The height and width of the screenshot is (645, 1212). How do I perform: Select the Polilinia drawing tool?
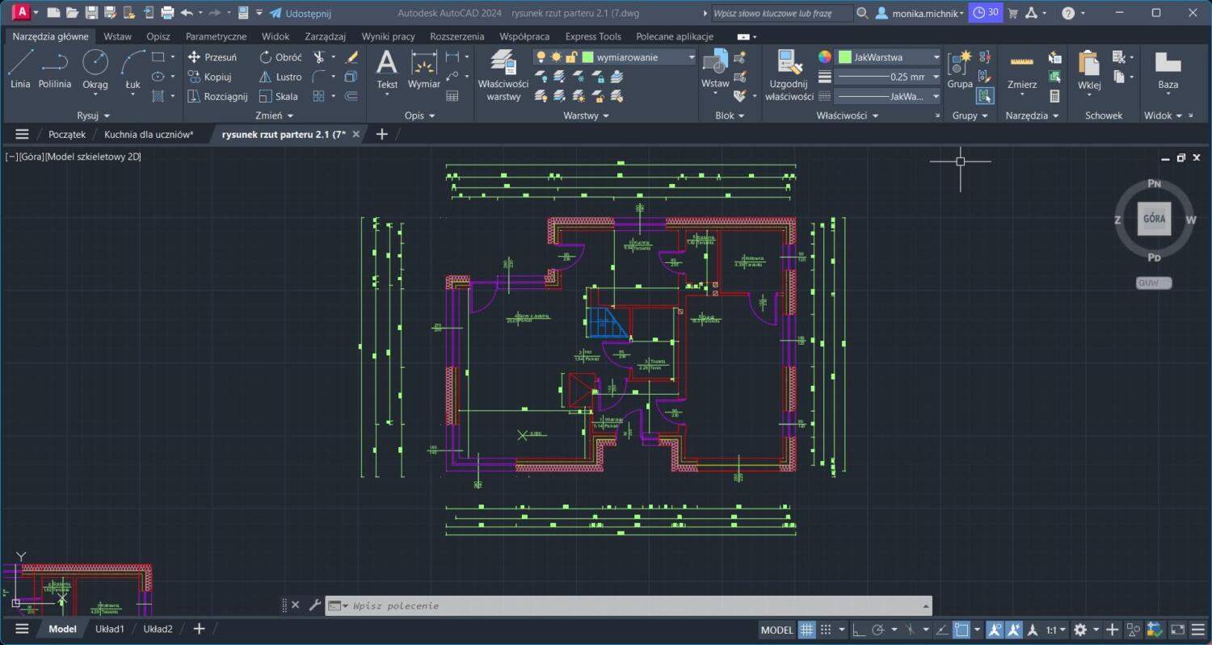55,69
